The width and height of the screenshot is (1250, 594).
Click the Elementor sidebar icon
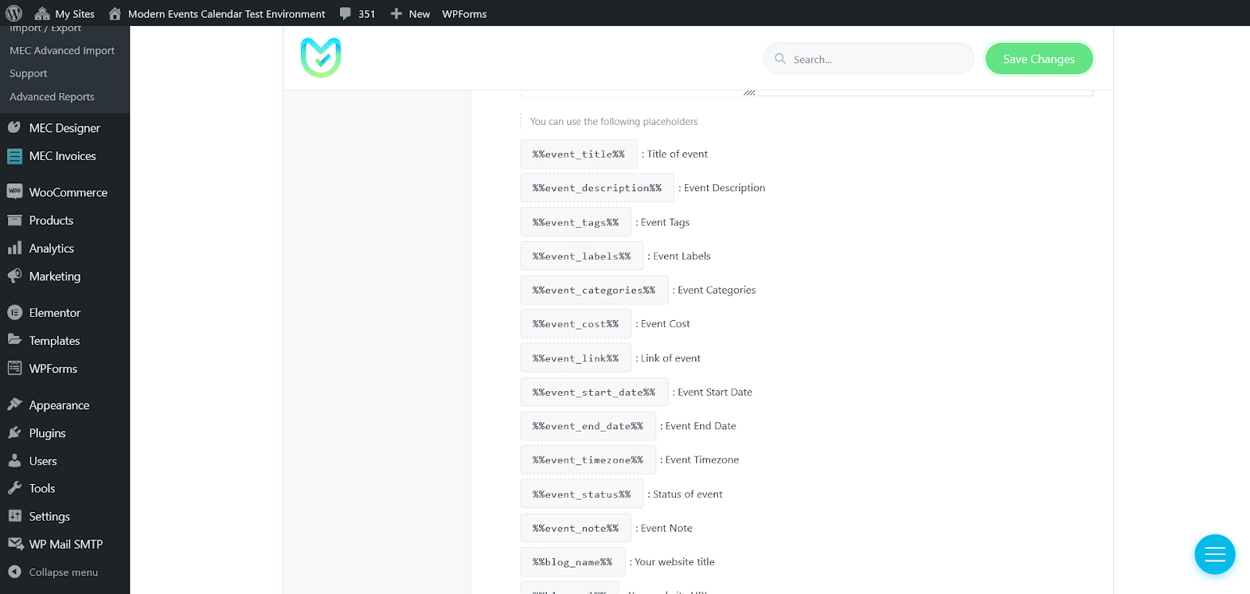pyautogui.click(x=14, y=312)
